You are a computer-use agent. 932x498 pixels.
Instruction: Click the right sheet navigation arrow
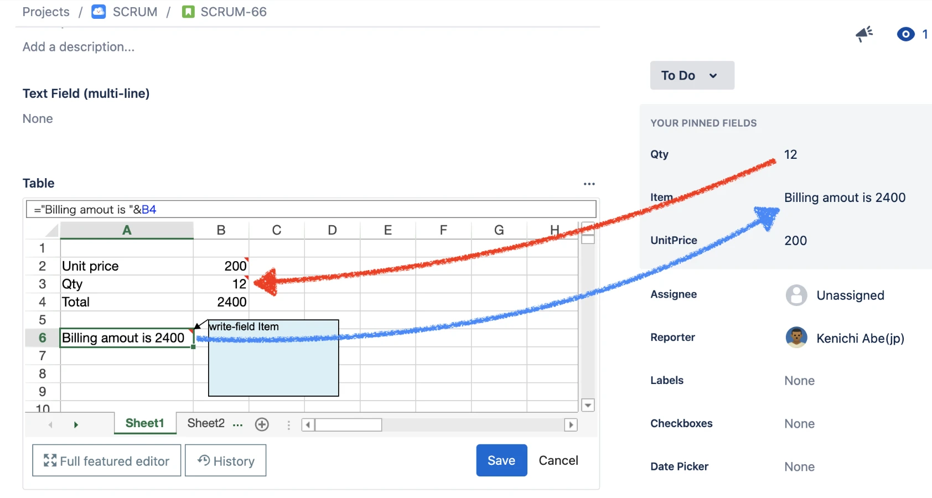point(76,424)
